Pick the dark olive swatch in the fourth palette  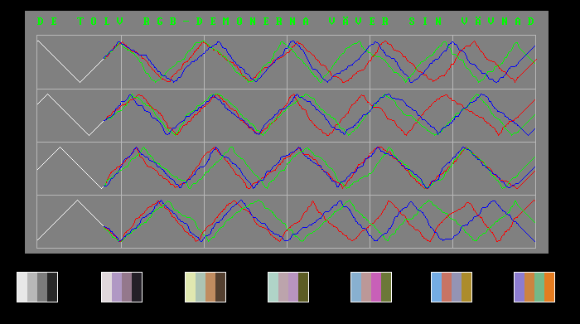pyautogui.click(x=303, y=287)
